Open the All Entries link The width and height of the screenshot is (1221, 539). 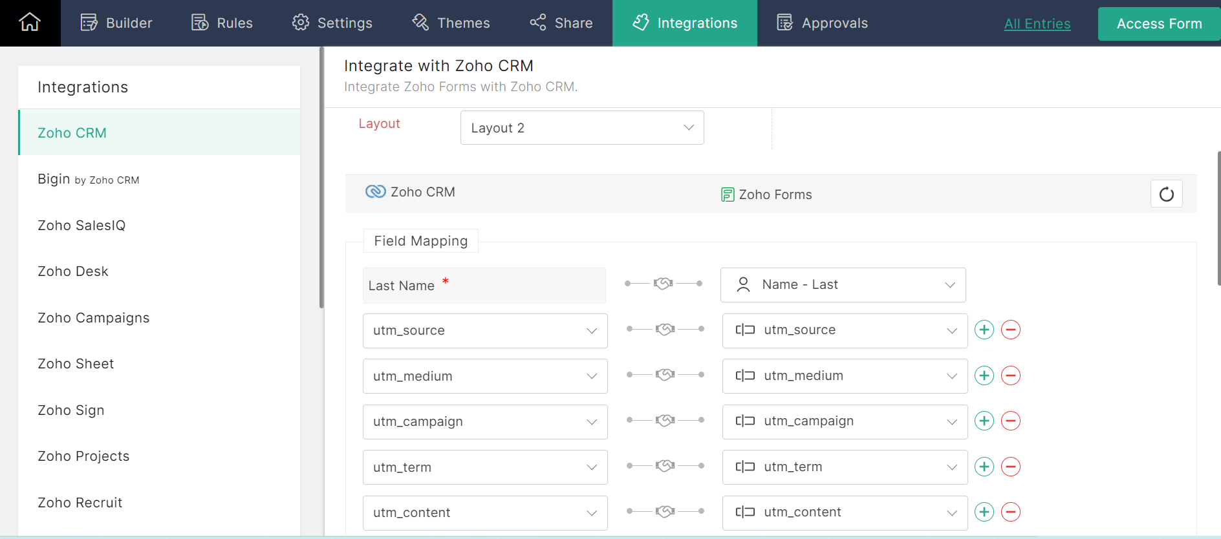[1037, 24]
